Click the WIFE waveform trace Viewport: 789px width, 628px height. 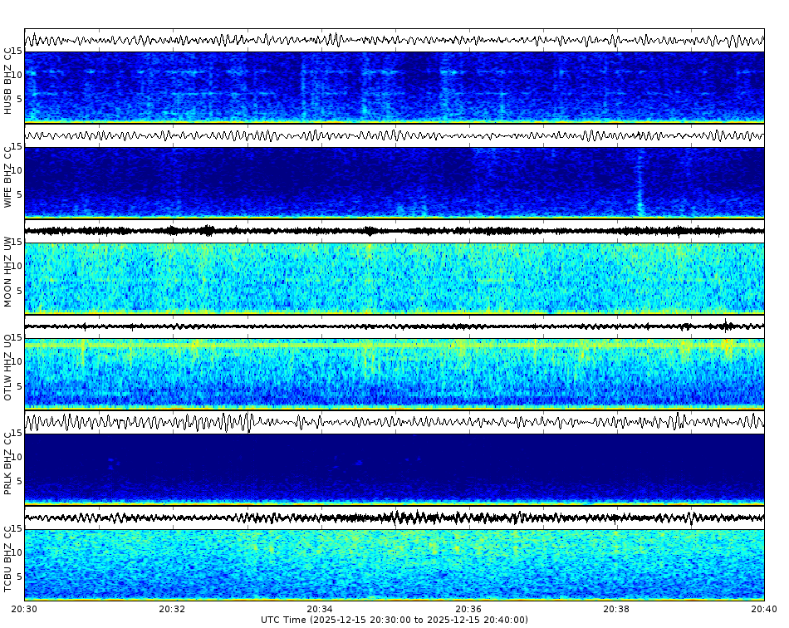click(394, 133)
